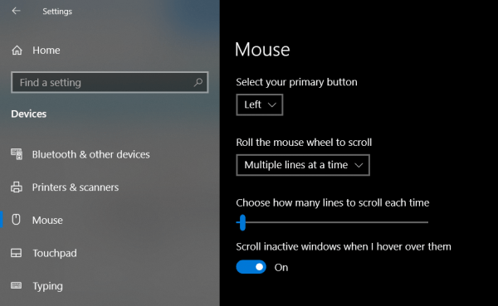Click 'Scroll inactive windows' label text
The width and height of the screenshot is (498, 306).
tap(344, 246)
